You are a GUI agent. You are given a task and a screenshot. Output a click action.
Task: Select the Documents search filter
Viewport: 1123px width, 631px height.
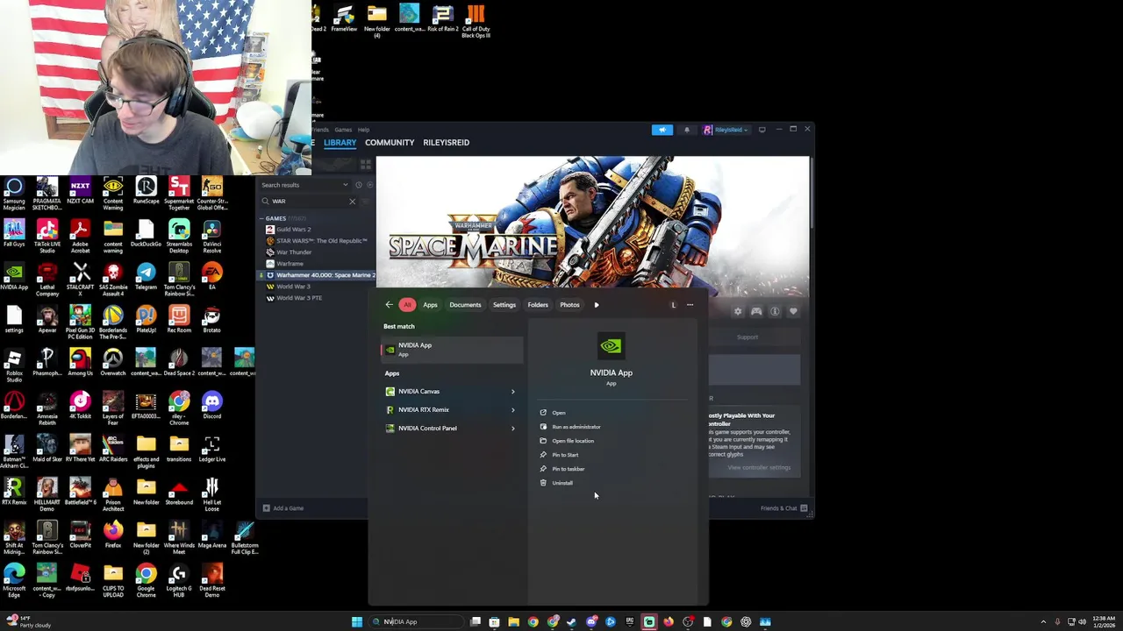pos(465,305)
